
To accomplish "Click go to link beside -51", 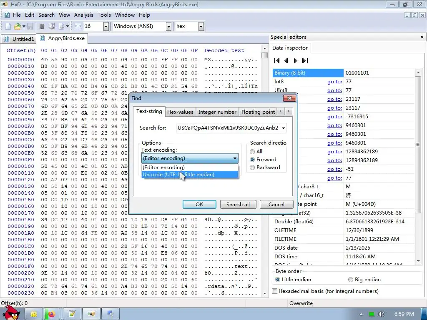I will click(334, 169).
